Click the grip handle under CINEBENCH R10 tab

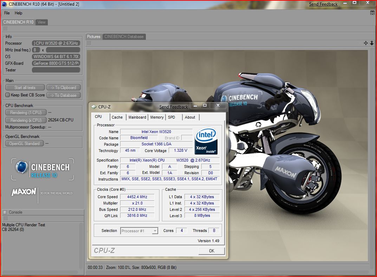point(5,29)
